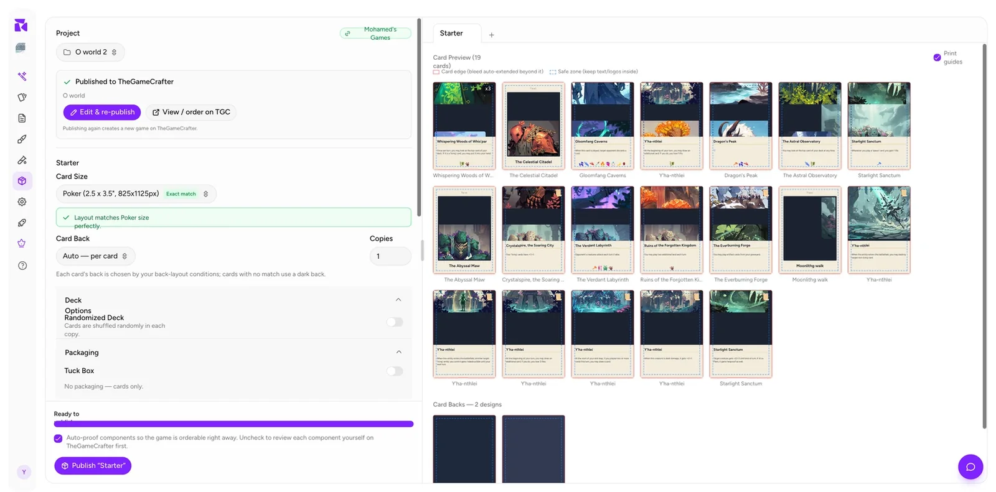The width and height of the screenshot is (996, 492).
Task: Uncheck the Auto-proof components checkbox
Action: pyautogui.click(x=58, y=438)
